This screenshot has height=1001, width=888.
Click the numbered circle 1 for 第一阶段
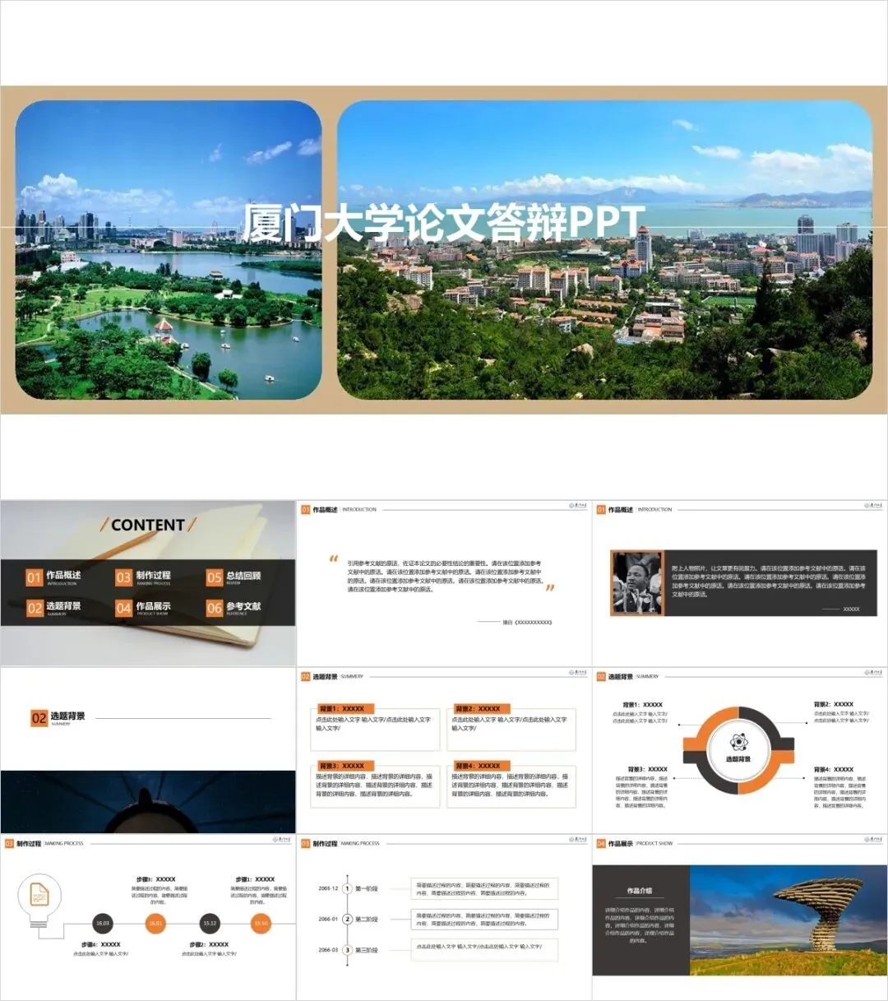pos(347,888)
